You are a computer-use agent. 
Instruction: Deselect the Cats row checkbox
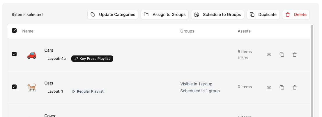click(x=14, y=87)
